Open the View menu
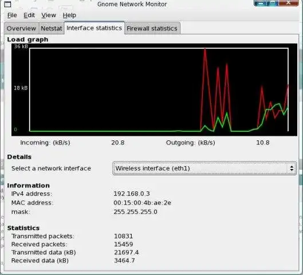 [x=49, y=15]
